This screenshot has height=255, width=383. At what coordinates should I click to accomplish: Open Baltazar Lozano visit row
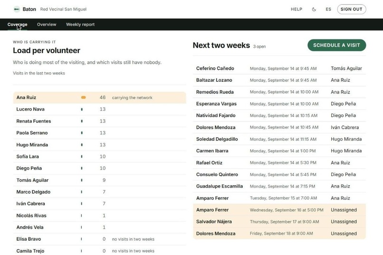coord(279,80)
